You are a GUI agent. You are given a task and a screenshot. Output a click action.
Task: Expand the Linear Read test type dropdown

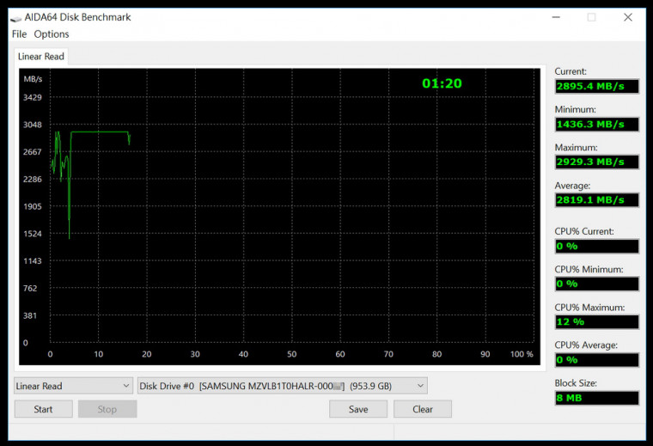click(73, 386)
